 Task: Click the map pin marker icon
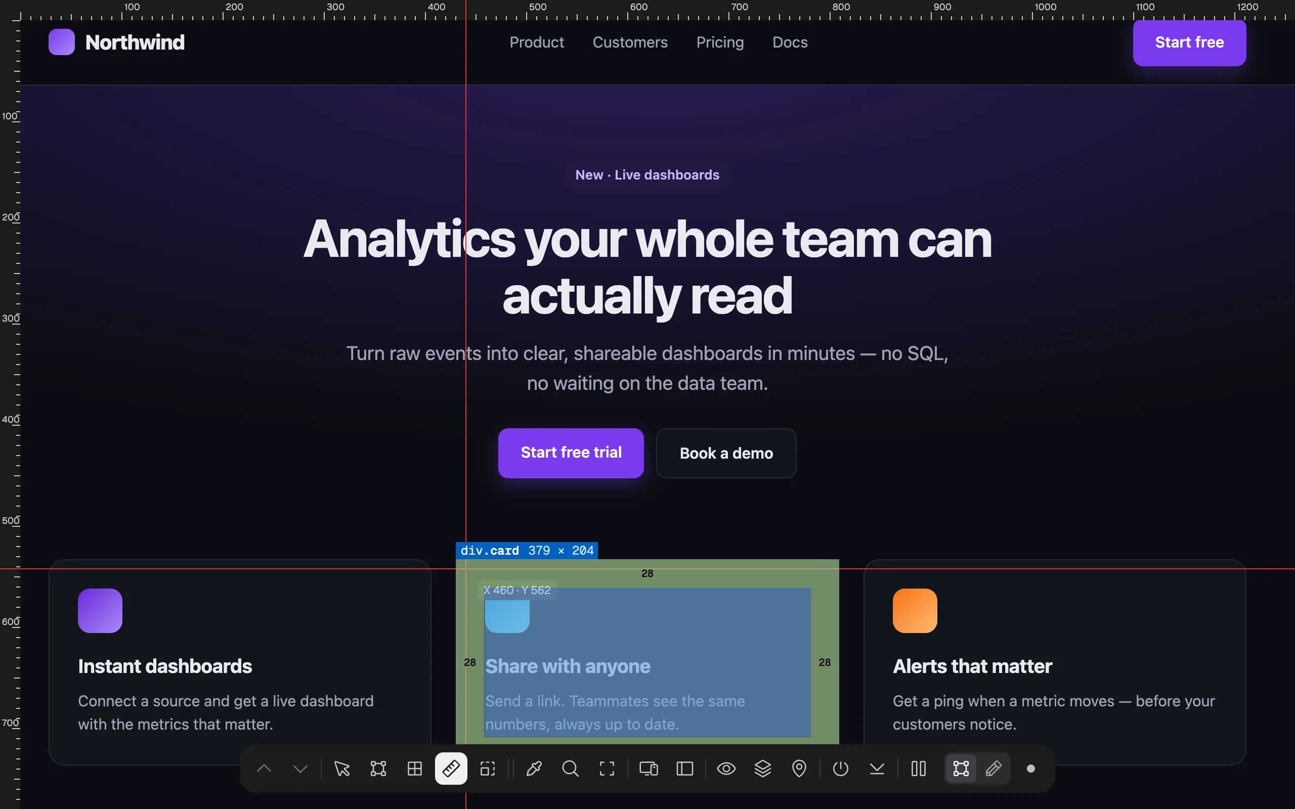click(x=799, y=769)
